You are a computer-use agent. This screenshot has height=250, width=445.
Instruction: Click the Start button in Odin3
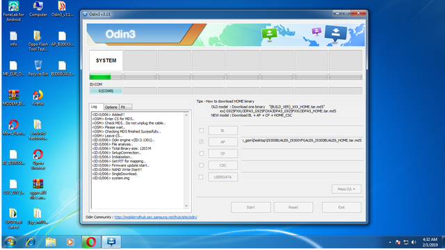point(250,207)
